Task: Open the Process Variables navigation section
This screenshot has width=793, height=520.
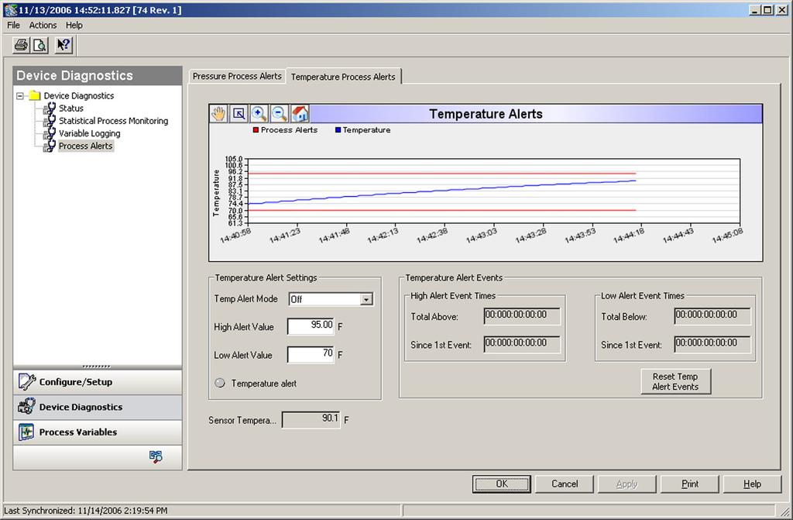Action: 97,432
